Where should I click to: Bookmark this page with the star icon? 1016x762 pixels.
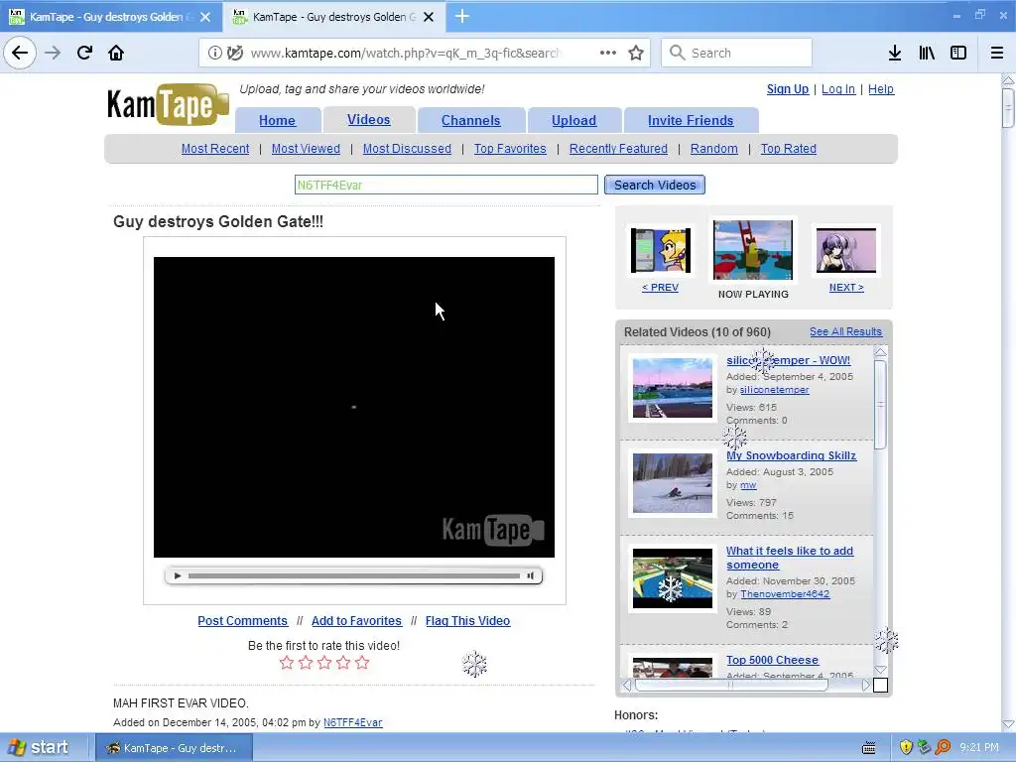(x=636, y=53)
